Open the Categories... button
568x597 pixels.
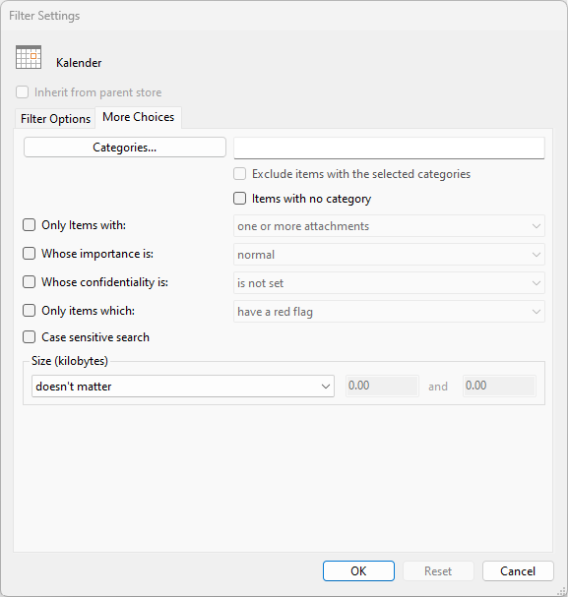(x=125, y=148)
